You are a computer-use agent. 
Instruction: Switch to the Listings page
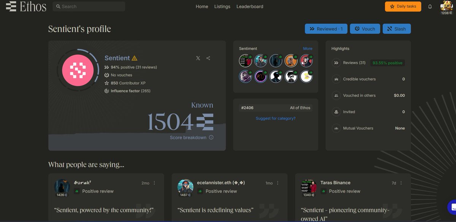point(222,6)
